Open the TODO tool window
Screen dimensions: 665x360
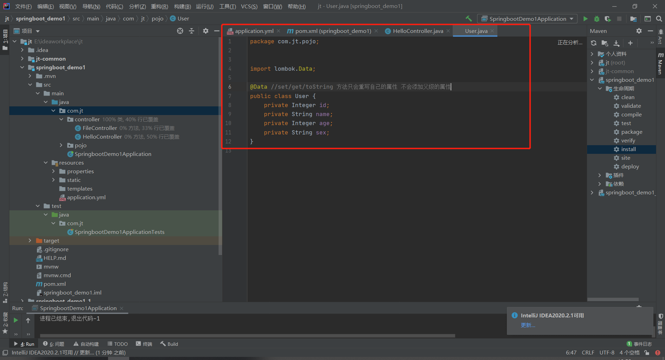pyautogui.click(x=117, y=344)
